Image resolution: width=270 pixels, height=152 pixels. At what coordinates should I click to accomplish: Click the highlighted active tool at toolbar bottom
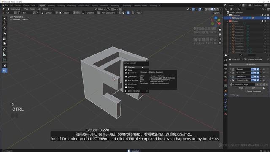(5, 71)
